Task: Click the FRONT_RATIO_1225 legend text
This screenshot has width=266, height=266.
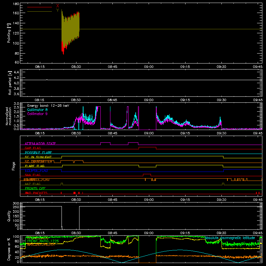Action: tap(43, 241)
